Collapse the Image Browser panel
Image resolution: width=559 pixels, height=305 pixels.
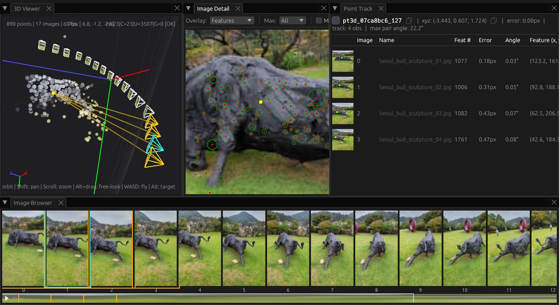tap(5, 203)
